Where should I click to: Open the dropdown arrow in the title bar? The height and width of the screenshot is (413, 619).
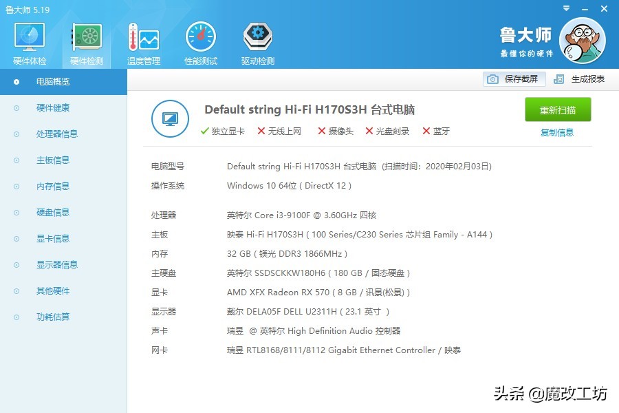pyautogui.click(x=566, y=8)
